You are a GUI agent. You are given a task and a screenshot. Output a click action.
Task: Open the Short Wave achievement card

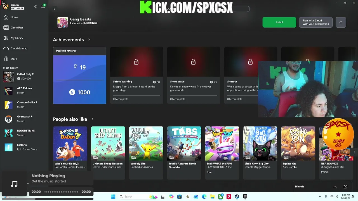pos(194,75)
